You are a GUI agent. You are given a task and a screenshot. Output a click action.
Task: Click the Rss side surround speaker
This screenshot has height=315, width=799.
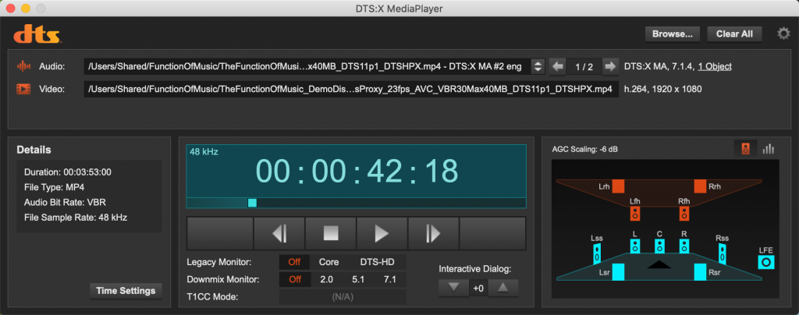click(722, 254)
